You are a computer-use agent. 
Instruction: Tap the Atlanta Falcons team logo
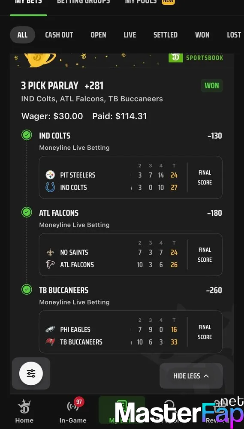[50, 265]
